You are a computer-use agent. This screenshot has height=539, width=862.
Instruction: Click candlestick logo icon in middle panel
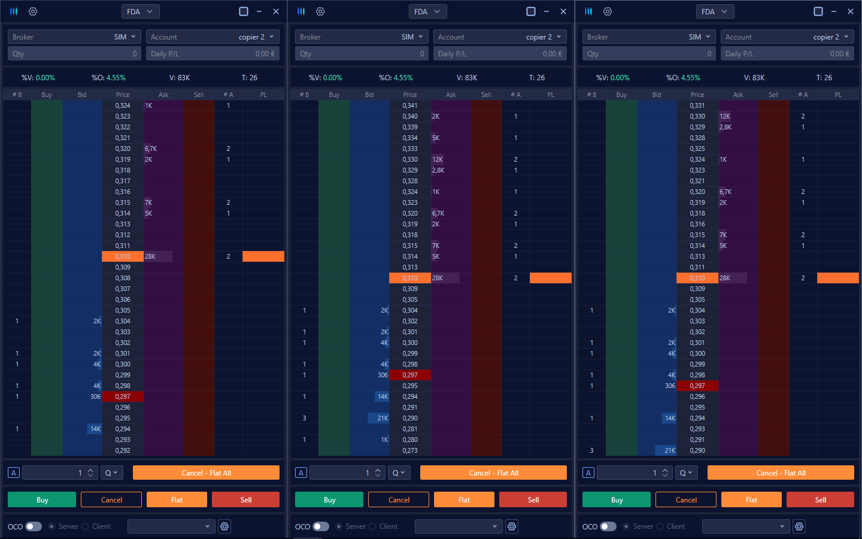(x=301, y=11)
